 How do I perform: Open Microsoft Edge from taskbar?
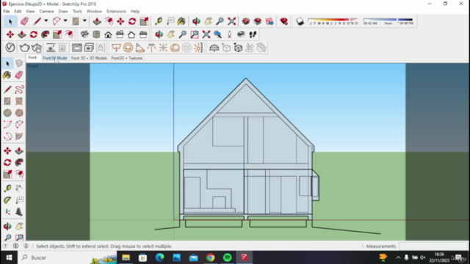point(160,257)
